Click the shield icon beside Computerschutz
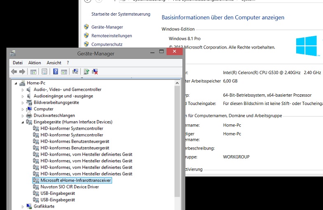 (87, 44)
